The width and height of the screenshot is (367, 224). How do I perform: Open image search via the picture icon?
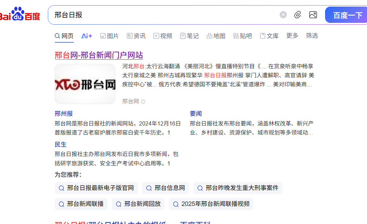(313, 15)
